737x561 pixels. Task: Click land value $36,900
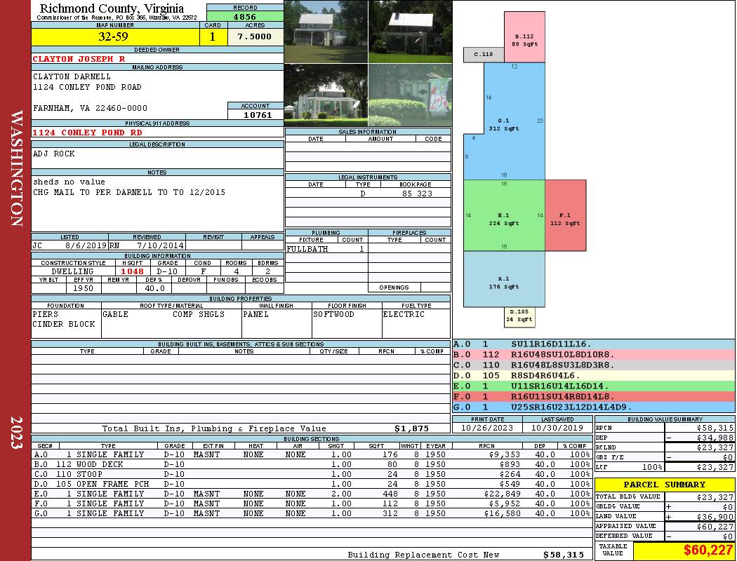point(715,516)
